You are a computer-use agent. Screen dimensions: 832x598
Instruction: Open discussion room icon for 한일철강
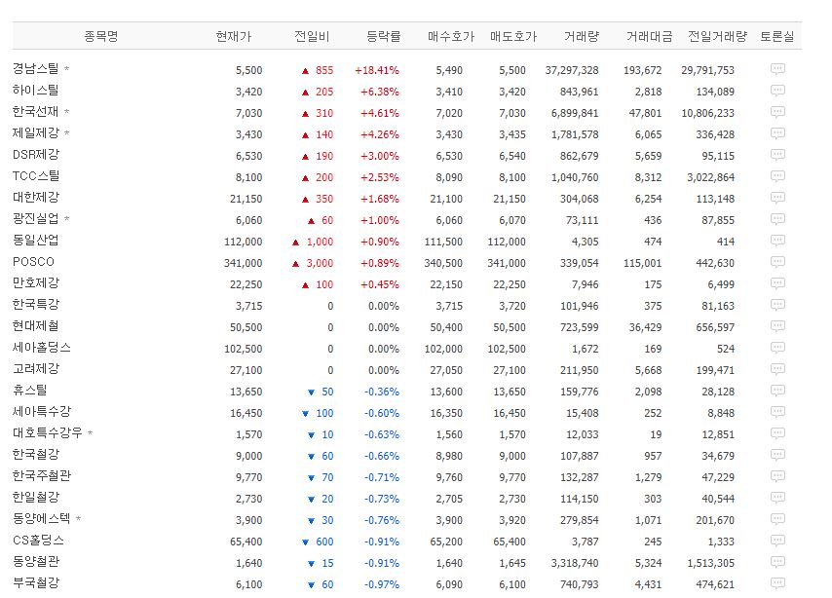pos(777,498)
